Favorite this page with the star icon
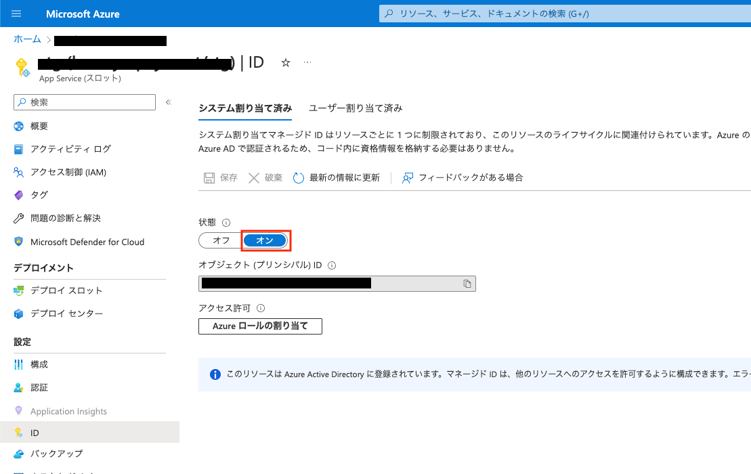This screenshot has width=751, height=474. click(x=286, y=63)
